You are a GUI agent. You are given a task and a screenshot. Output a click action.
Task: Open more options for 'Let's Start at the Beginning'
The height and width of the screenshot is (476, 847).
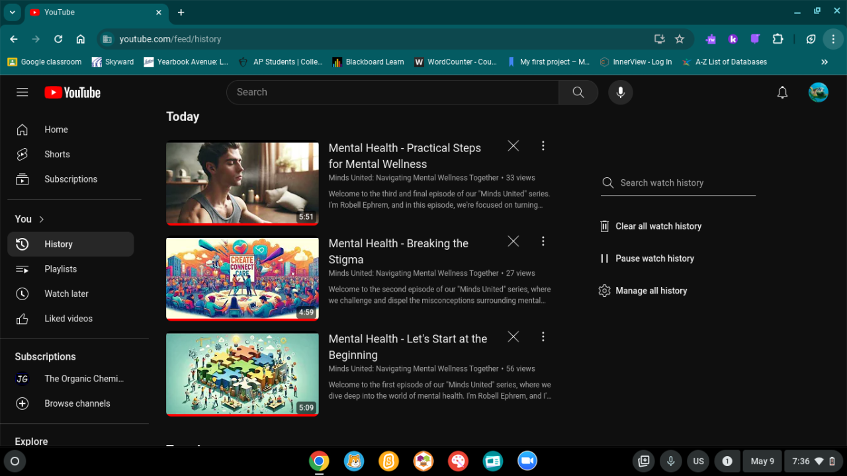543,337
